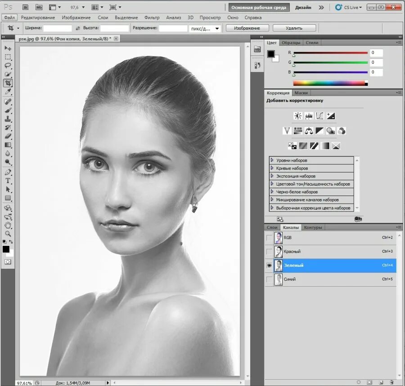This screenshot has width=405, height=386.
Task: Expand the Уровни наборов presets
Action: [272, 160]
